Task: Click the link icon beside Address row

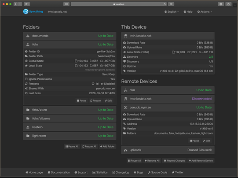Action: (124, 124)
